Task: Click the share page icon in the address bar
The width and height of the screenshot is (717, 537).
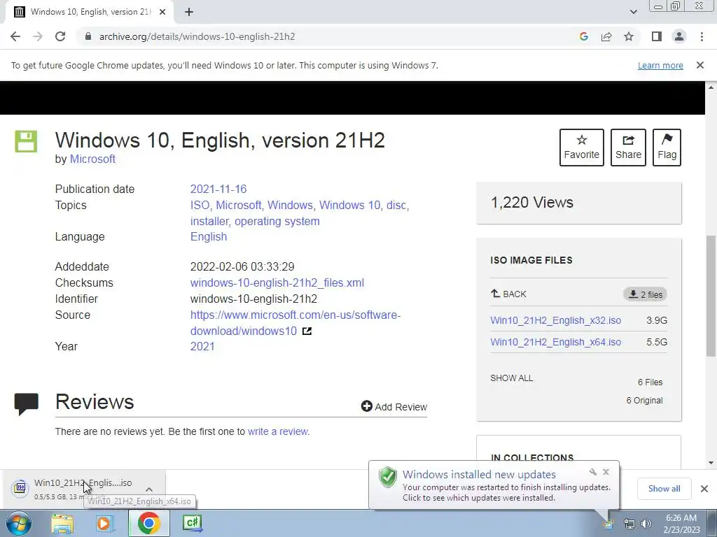Action: [x=606, y=36]
